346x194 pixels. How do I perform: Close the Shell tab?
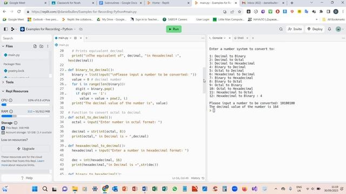coord(247,38)
